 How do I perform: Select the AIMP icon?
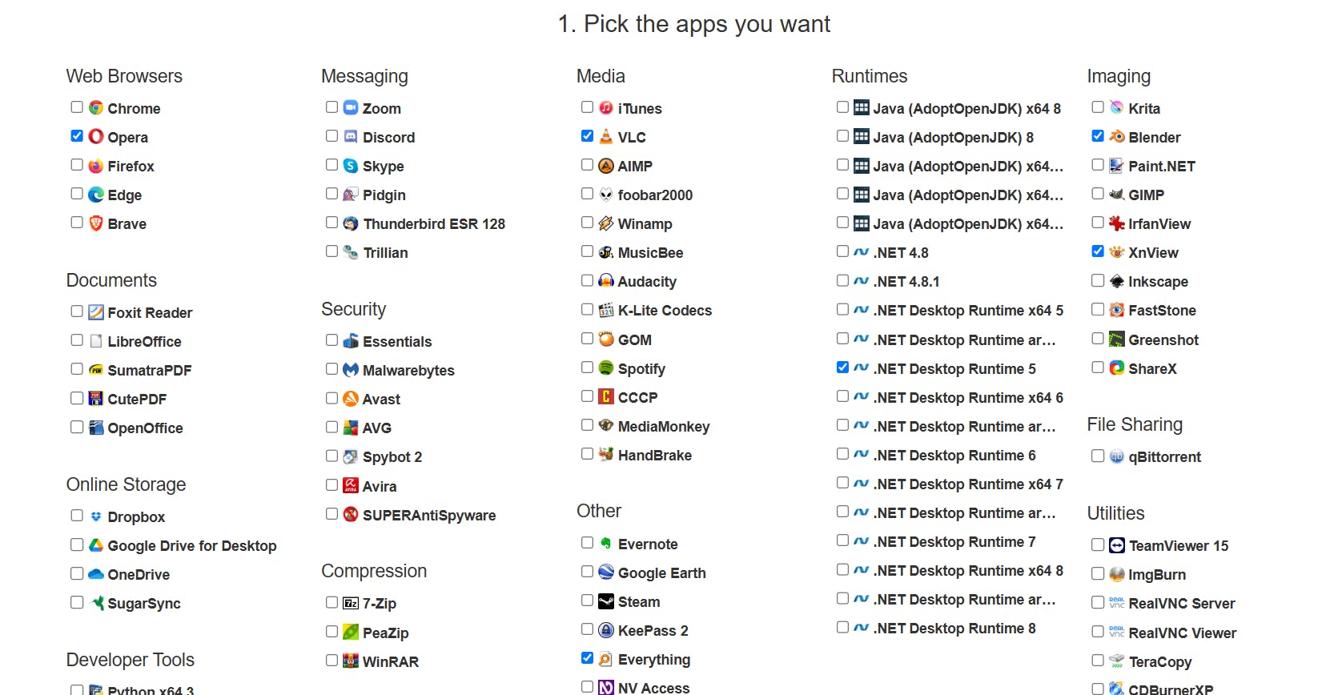[606, 166]
